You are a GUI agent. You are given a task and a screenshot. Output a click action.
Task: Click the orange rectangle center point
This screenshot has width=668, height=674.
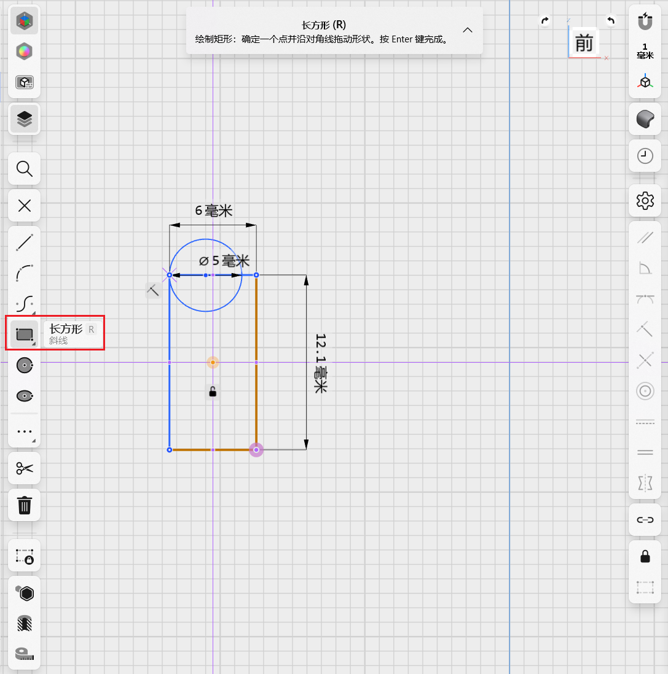[213, 362]
